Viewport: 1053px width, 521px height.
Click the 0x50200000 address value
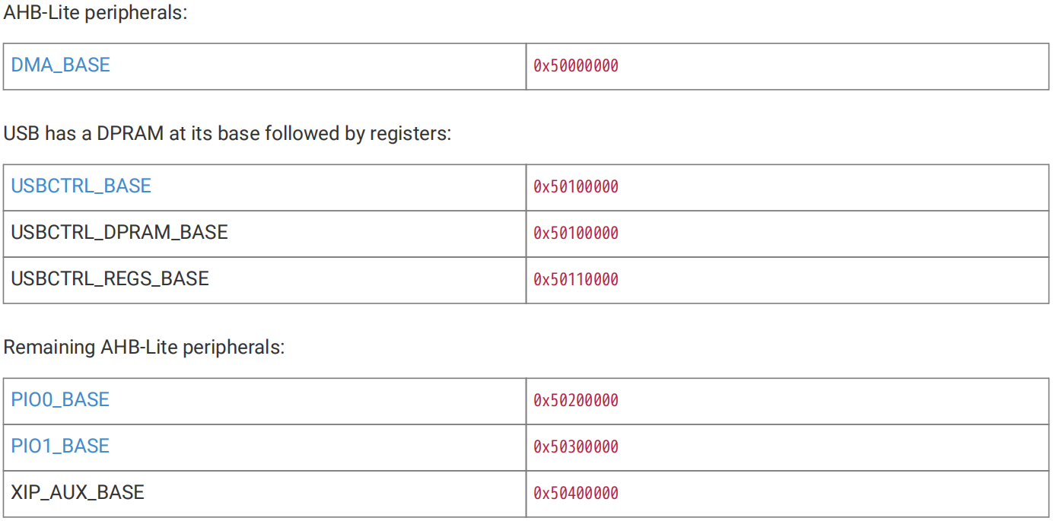(x=576, y=401)
